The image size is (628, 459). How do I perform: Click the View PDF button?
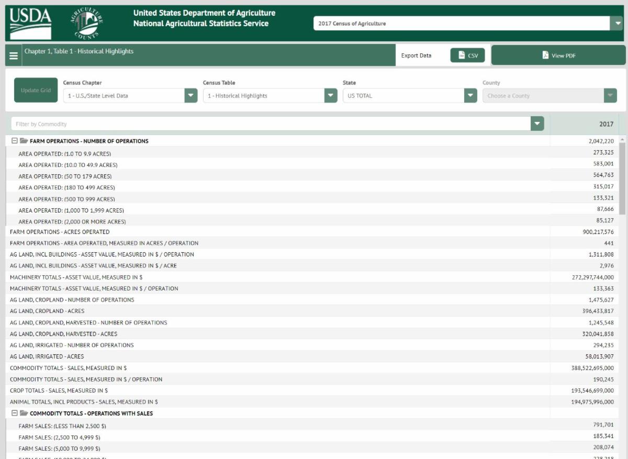click(558, 55)
